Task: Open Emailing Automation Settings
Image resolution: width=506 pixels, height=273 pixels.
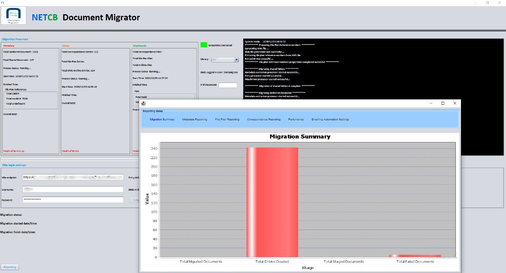Action: (x=330, y=119)
